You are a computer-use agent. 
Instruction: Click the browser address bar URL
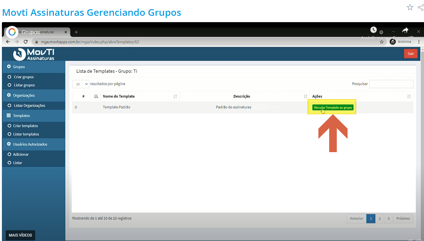click(x=90, y=42)
